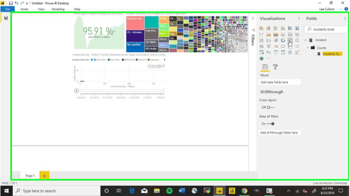Switch to the Fields well pane icon
The width and height of the screenshot is (350, 196).
pyautogui.click(x=265, y=67)
